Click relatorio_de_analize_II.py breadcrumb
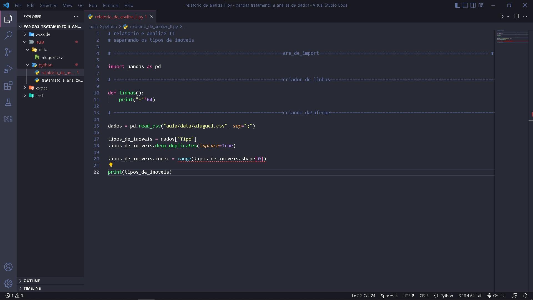The height and width of the screenshot is (300, 533). [x=154, y=26]
